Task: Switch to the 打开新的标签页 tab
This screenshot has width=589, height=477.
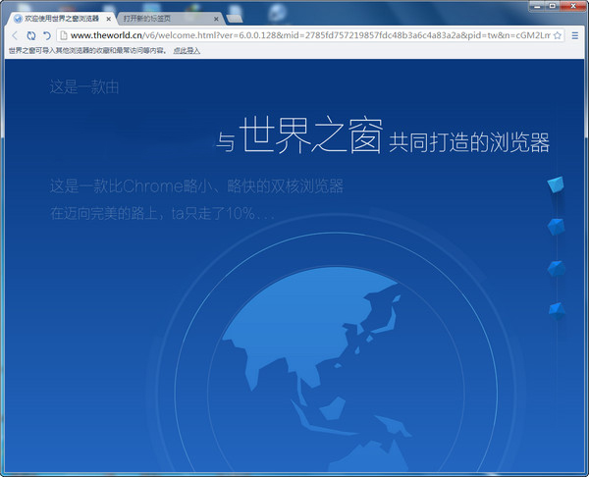Action: pyautogui.click(x=171, y=19)
